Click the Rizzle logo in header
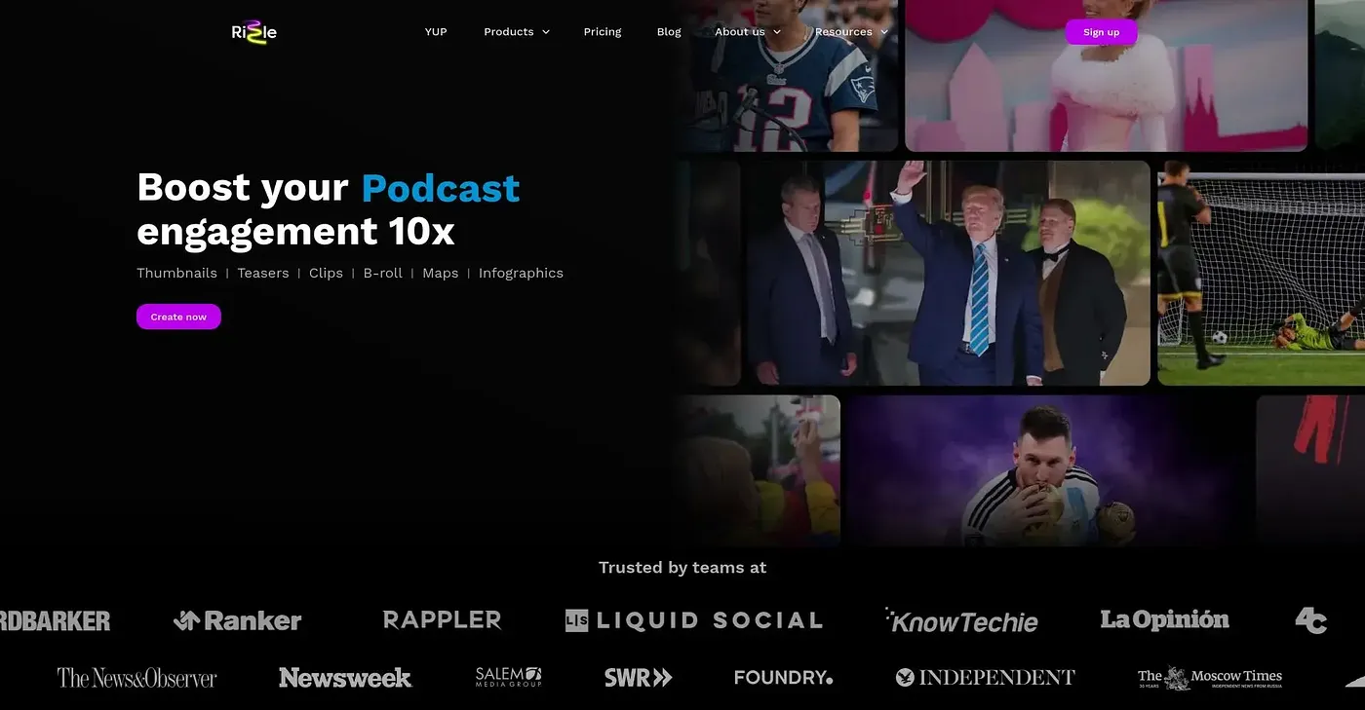The width and height of the screenshot is (1365, 710). (253, 31)
